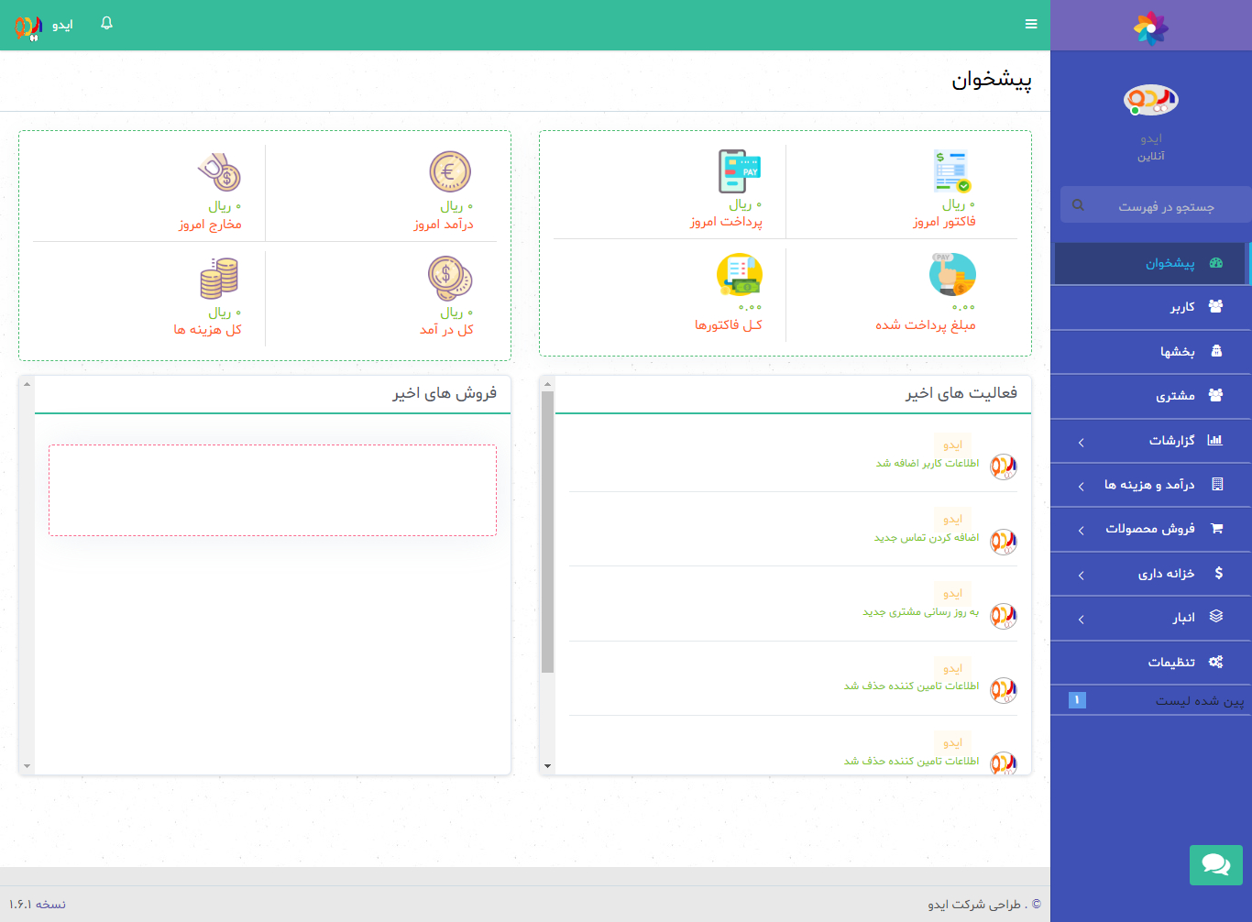The image size is (1252, 922).
Task: Select the مشتری customers menu item
Action: [x=1175, y=396]
